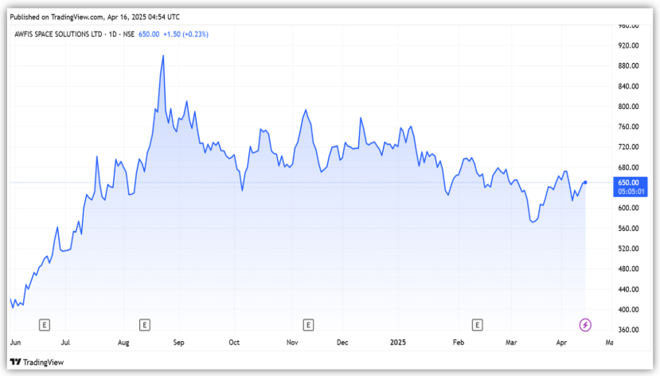660x376 pixels.
Task: Click the 960.00 price axis label
Action: coord(630,25)
